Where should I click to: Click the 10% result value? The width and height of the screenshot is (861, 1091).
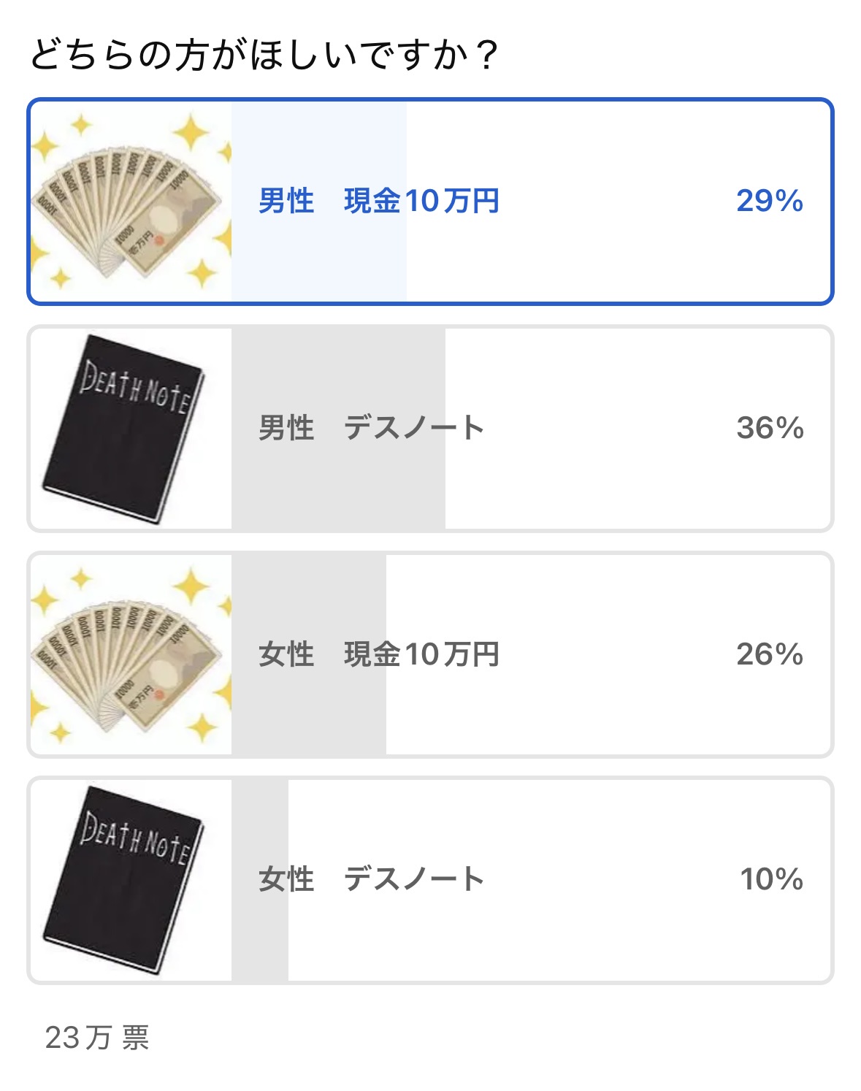(x=771, y=879)
